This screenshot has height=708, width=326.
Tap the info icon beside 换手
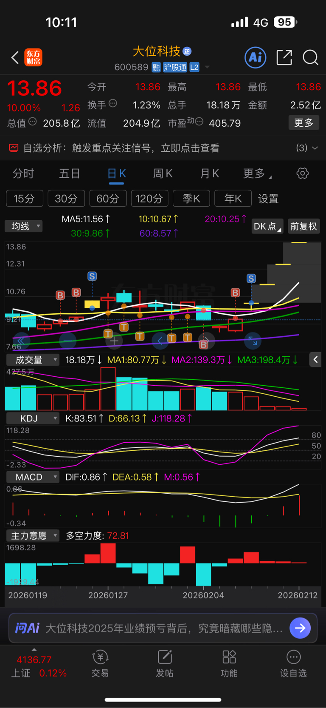[x=113, y=103]
